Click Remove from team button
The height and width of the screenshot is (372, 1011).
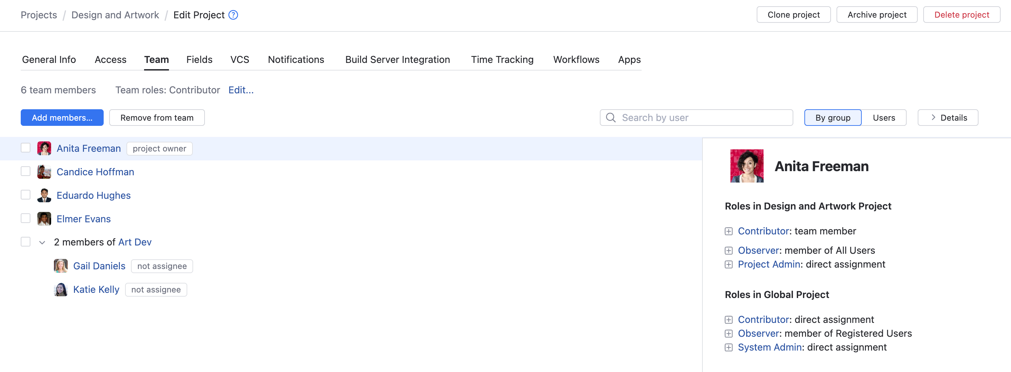(x=157, y=118)
